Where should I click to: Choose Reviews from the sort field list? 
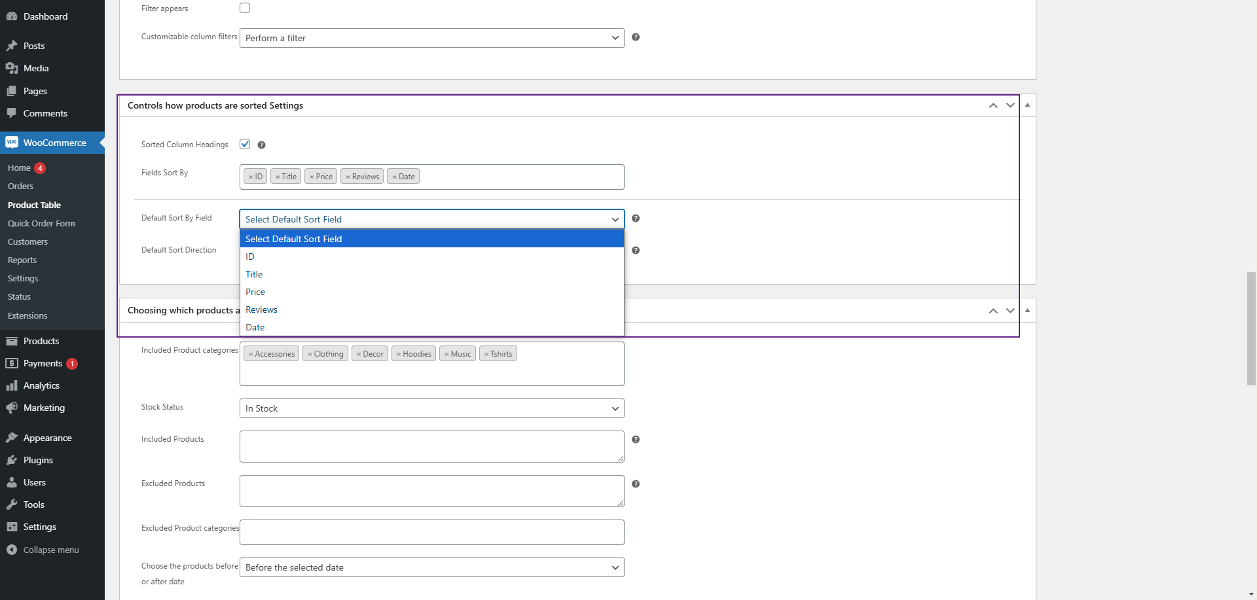(431, 309)
